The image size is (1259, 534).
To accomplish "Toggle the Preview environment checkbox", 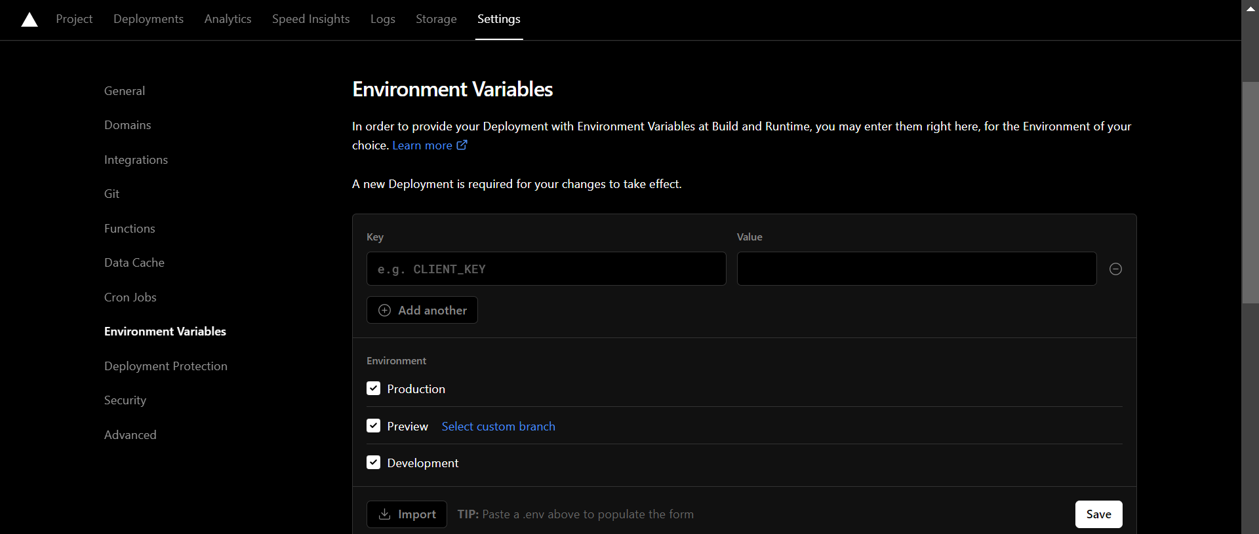I will [374, 426].
